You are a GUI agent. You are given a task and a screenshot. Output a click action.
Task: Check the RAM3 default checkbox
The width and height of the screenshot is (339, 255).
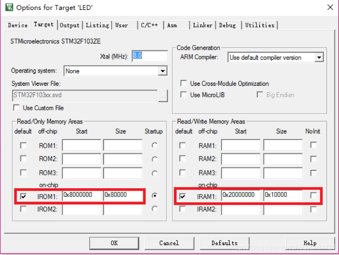coord(183,172)
